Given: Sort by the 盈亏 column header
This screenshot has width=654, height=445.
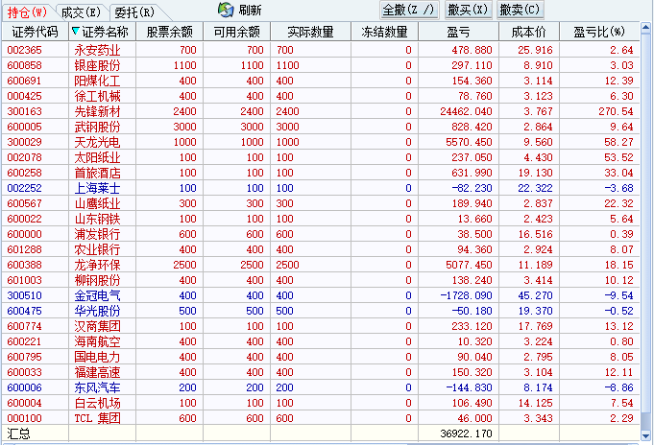Looking at the screenshot, I should click(458, 32).
